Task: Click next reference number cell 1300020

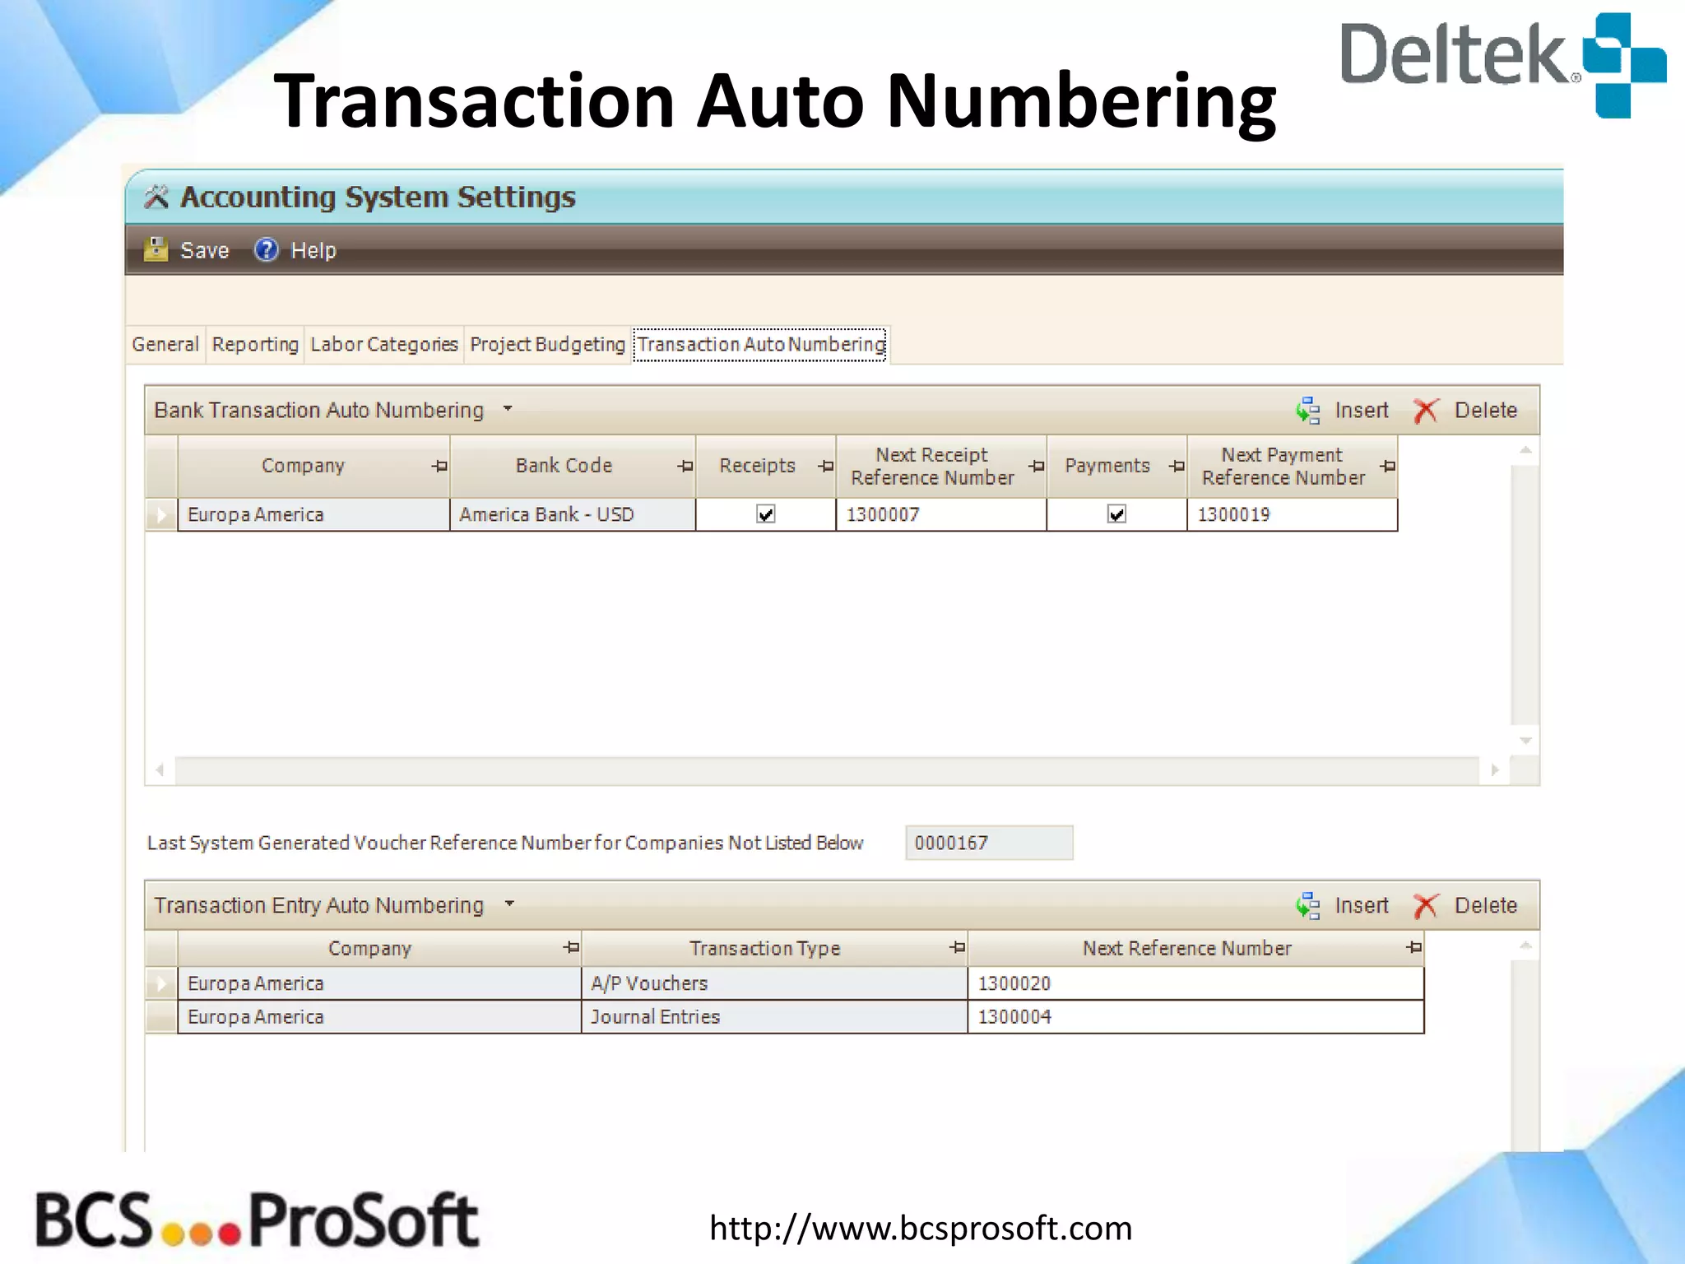Action: click(x=1196, y=983)
